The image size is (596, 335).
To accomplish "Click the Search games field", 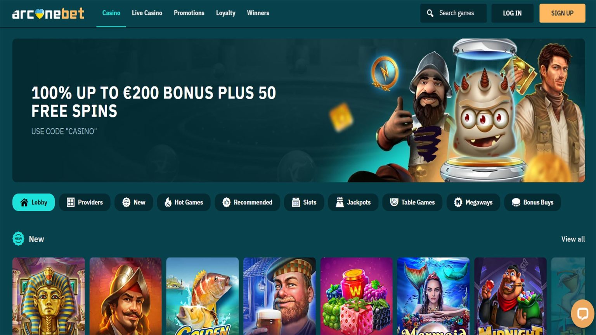I will [453, 13].
